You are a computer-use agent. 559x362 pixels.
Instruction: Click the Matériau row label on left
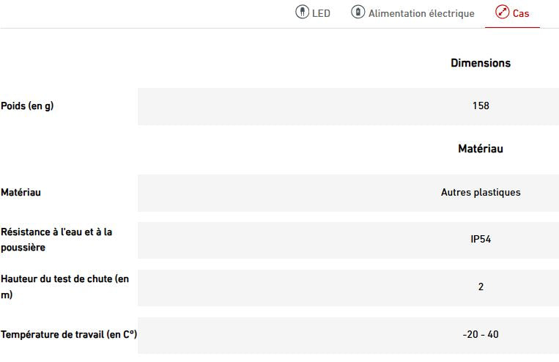coord(21,193)
